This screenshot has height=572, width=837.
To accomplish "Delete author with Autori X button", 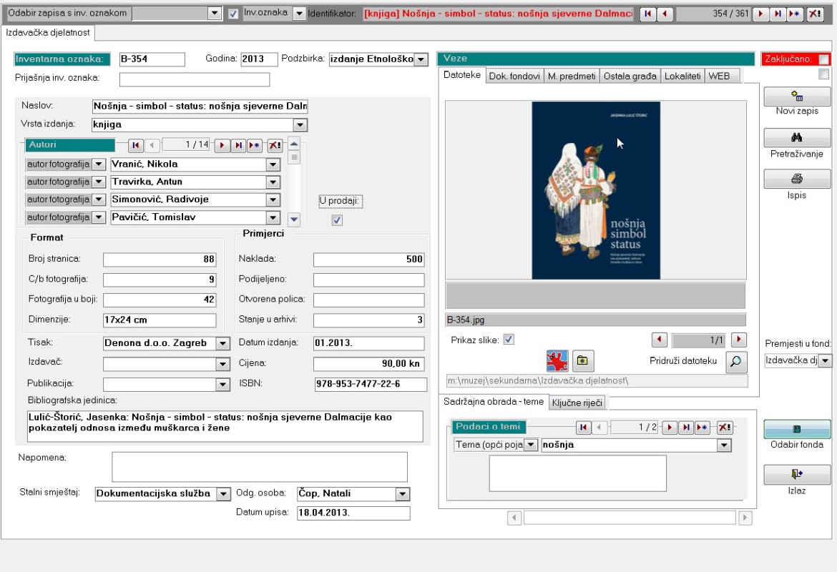I will (275, 144).
